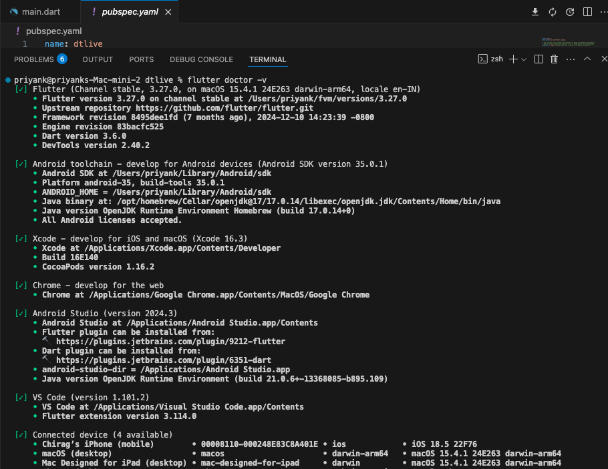Image resolution: width=608 pixels, height=469 pixels.
Task: Click the problems count badge 6
Action: point(62,59)
